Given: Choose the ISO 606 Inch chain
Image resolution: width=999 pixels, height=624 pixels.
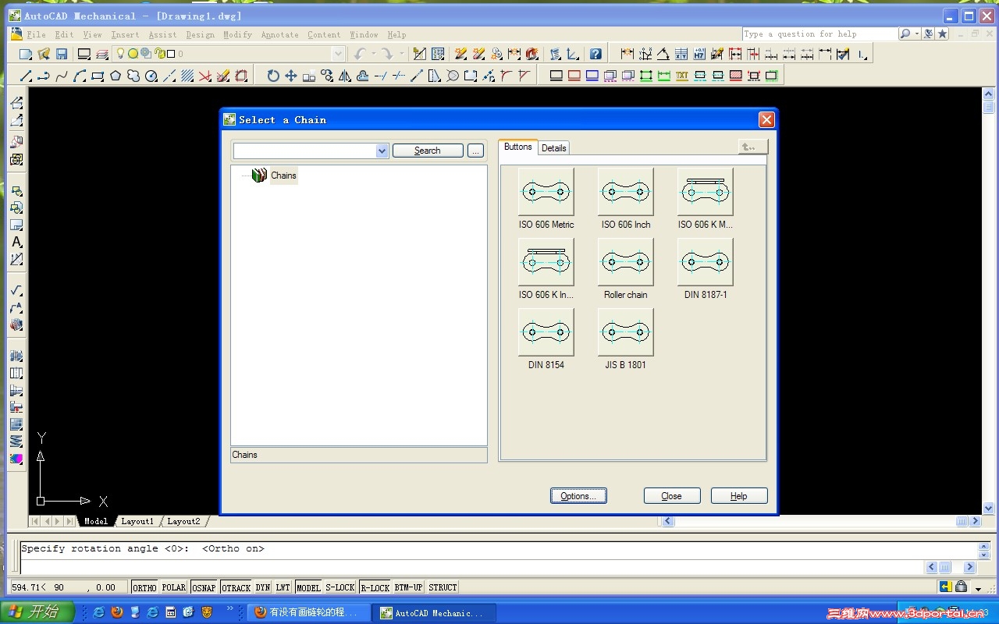Looking at the screenshot, I should point(626,192).
